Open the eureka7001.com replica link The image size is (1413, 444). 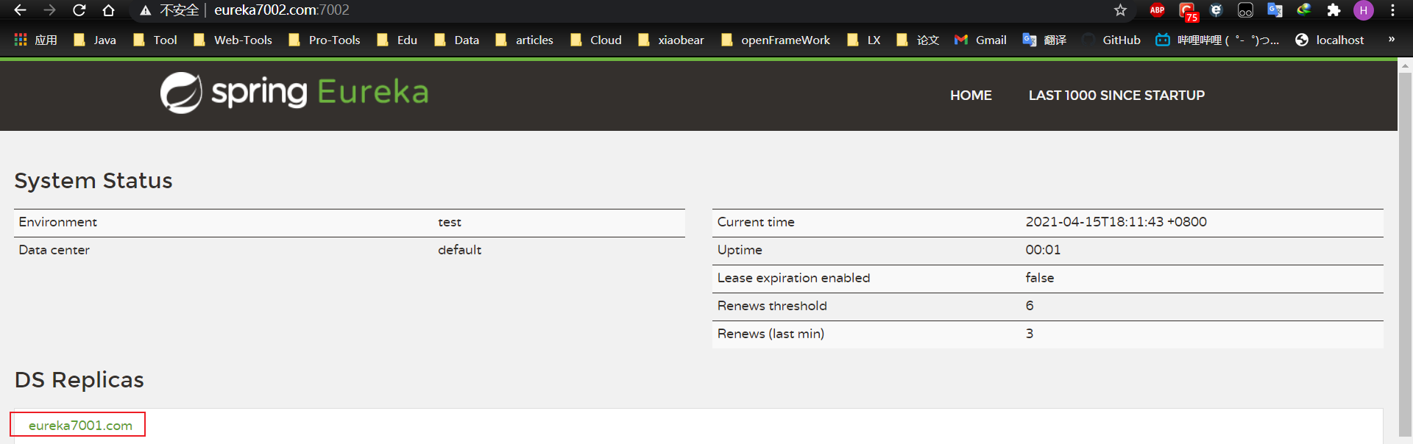click(80, 426)
